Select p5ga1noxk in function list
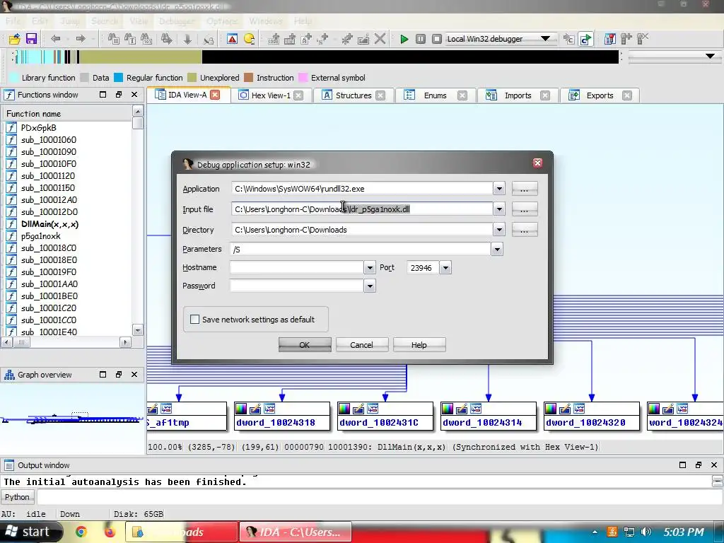This screenshot has height=543, width=724. 40,236
